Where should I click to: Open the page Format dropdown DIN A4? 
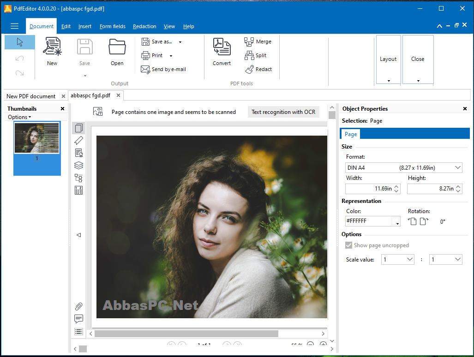pyautogui.click(x=403, y=167)
